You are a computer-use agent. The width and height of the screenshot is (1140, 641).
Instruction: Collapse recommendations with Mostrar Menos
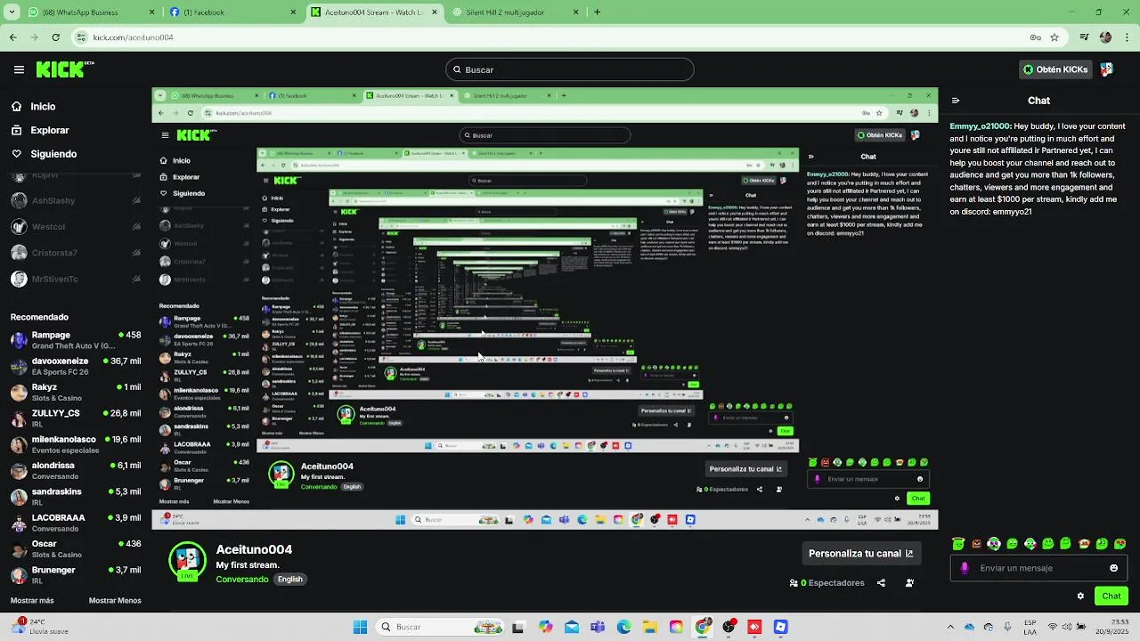[115, 600]
